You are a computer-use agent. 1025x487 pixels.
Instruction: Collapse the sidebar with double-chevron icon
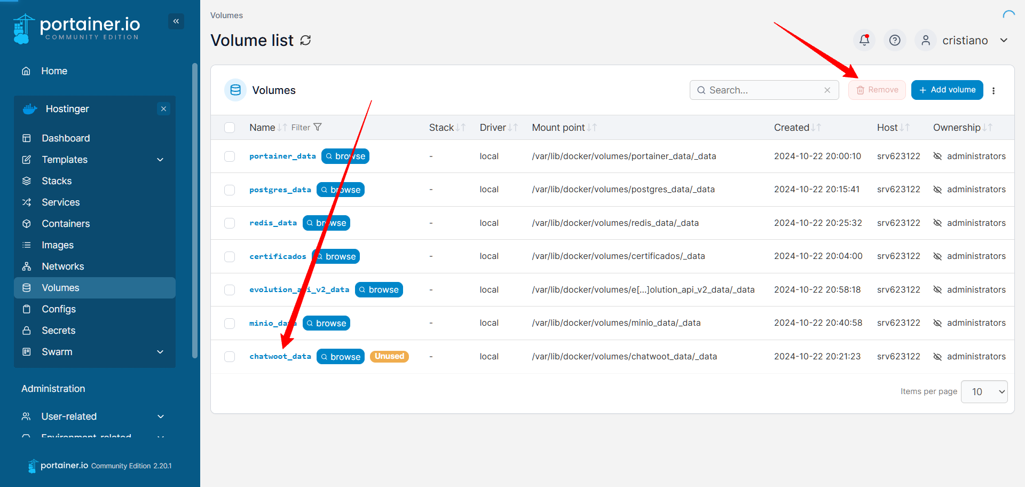point(176,21)
